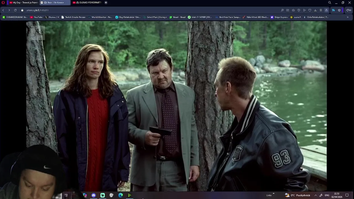Open the easy setup lines icon
This screenshot has height=199, width=354.
coord(321,10)
